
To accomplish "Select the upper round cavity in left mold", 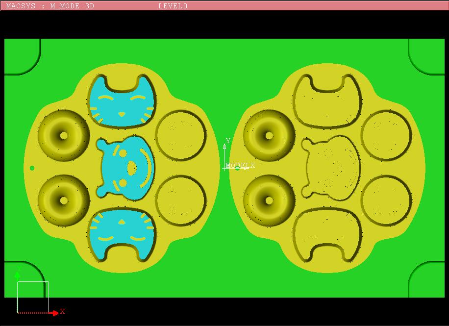I will tap(181, 135).
